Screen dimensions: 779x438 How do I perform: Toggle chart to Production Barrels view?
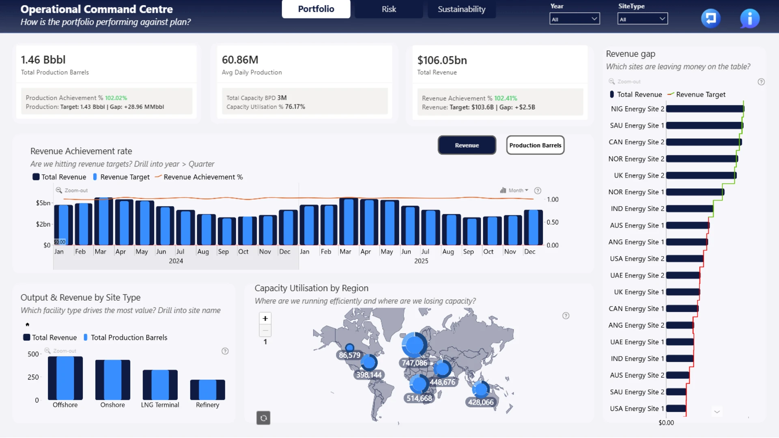[x=535, y=145]
